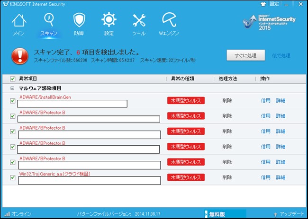The width and height of the screenshot is (308, 219).
Task: Open the ツール wrench icon
Action: pos(139,20)
